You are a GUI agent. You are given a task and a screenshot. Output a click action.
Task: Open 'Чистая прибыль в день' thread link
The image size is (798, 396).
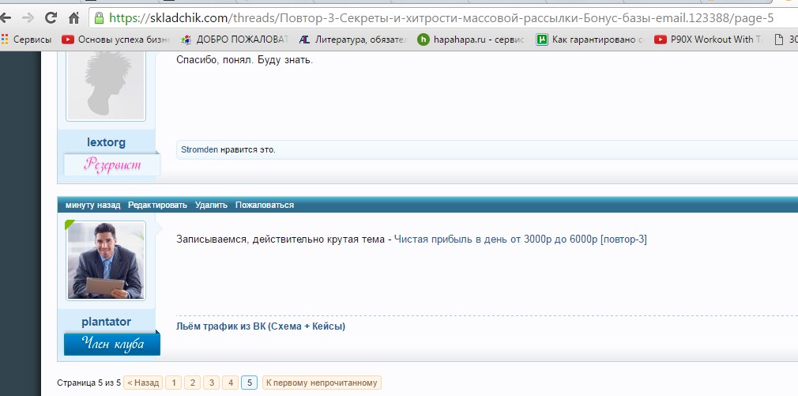521,239
